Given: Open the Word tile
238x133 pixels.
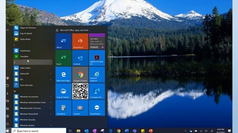Looking at the screenshot, I should [x=64, y=41].
